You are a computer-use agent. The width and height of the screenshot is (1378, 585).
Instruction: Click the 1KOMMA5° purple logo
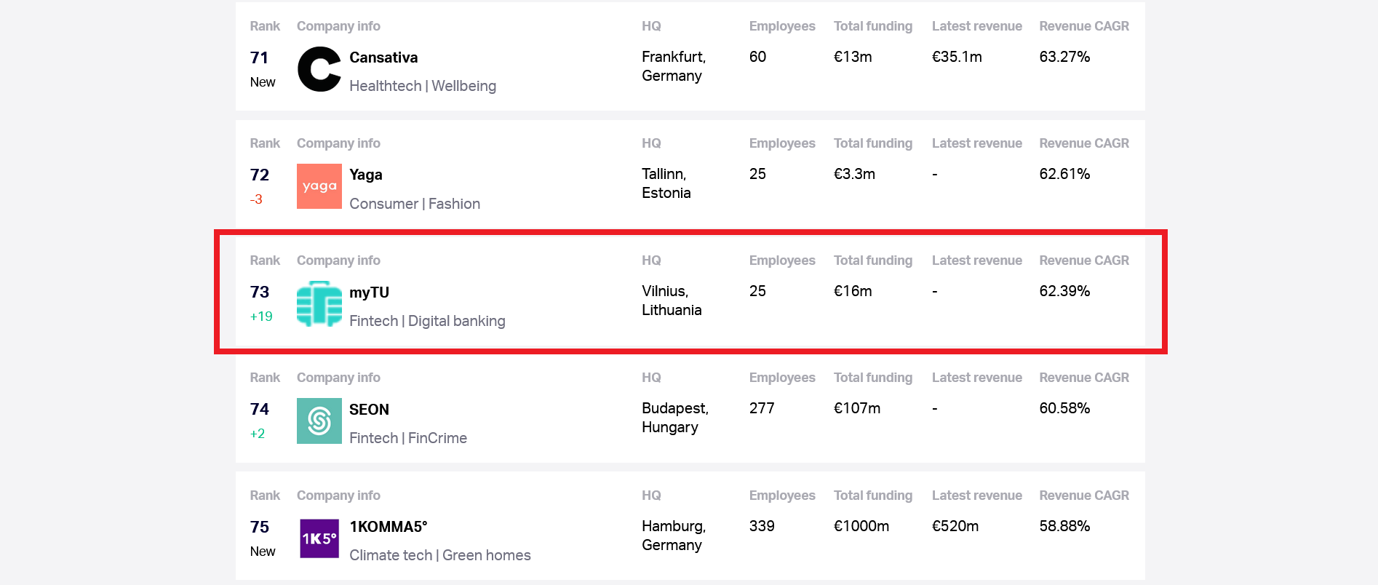tap(319, 538)
